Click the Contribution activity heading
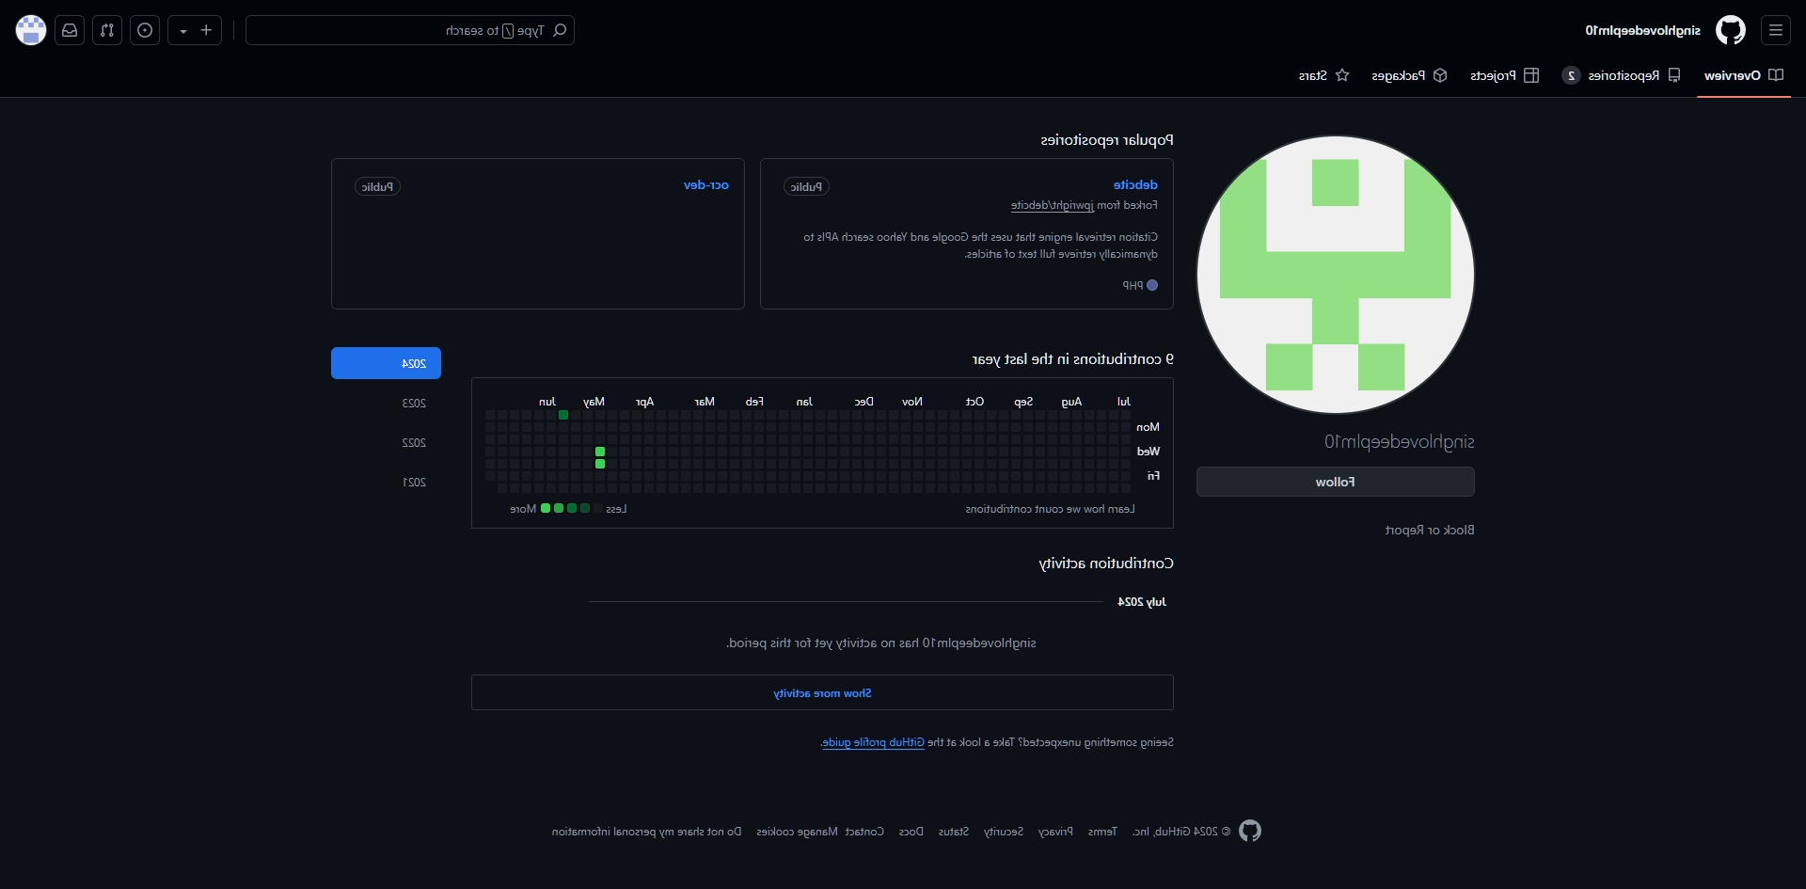Screen dimensions: 1806x889 1106,564
